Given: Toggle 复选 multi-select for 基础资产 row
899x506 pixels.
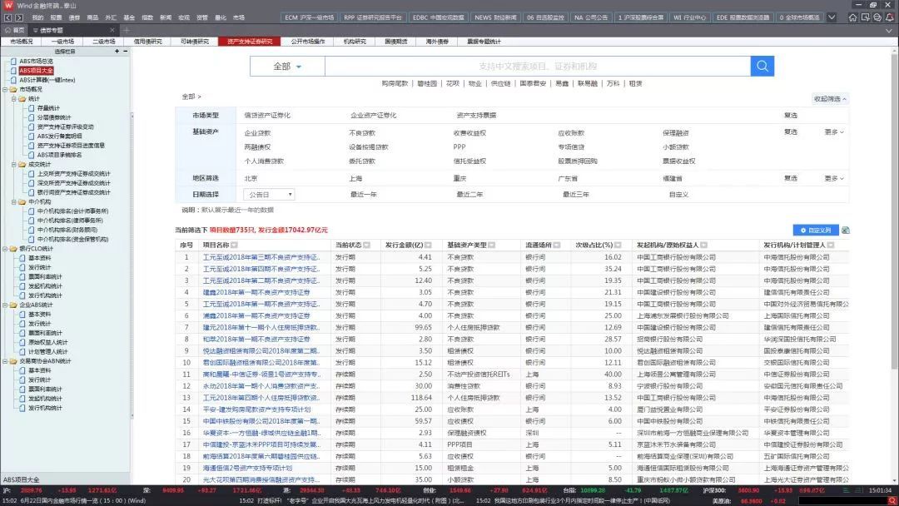Looking at the screenshot, I should [x=791, y=131].
